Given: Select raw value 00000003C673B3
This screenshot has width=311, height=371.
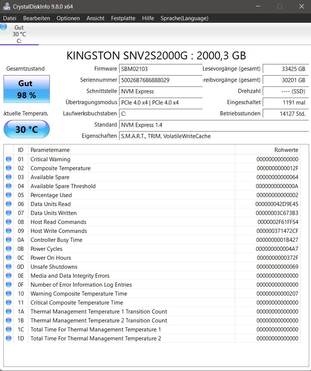Looking at the screenshot, I should coord(277,213).
